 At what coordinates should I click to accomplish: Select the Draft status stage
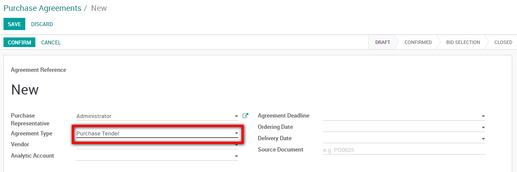coord(383,42)
